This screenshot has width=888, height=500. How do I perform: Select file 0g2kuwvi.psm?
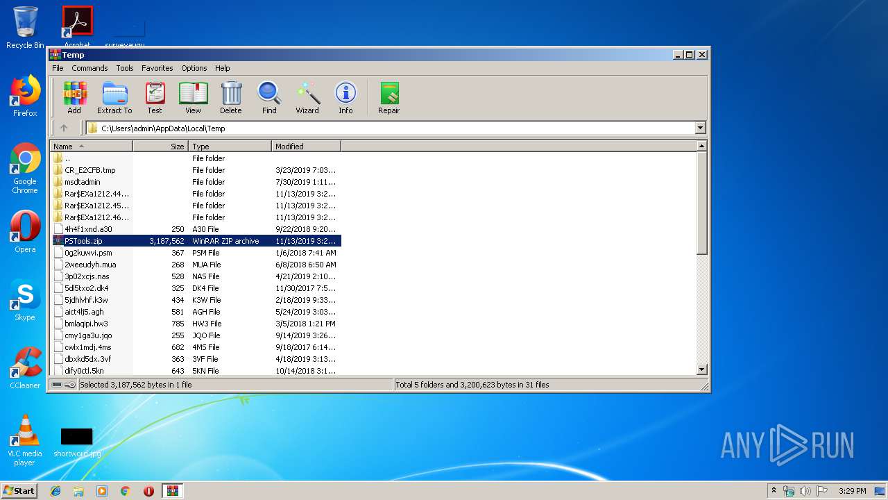coord(196,253)
